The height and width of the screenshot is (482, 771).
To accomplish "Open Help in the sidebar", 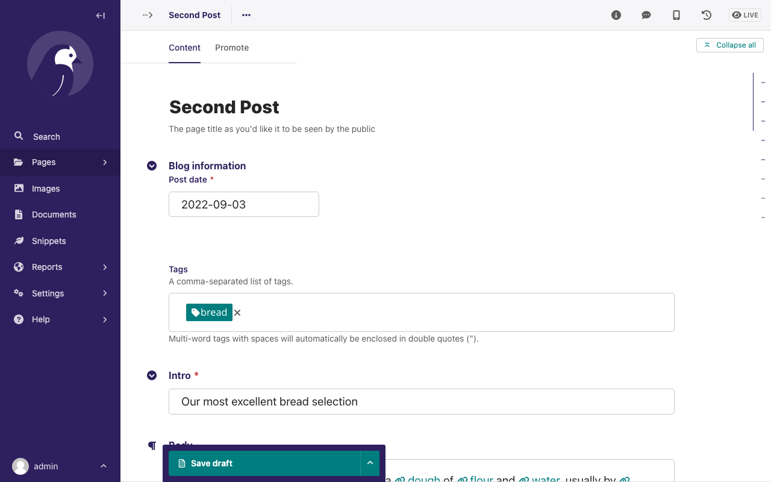I will tap(60, 319).
